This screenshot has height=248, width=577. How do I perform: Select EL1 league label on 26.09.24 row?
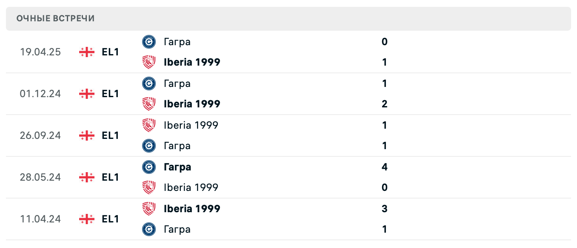[111, 136]
